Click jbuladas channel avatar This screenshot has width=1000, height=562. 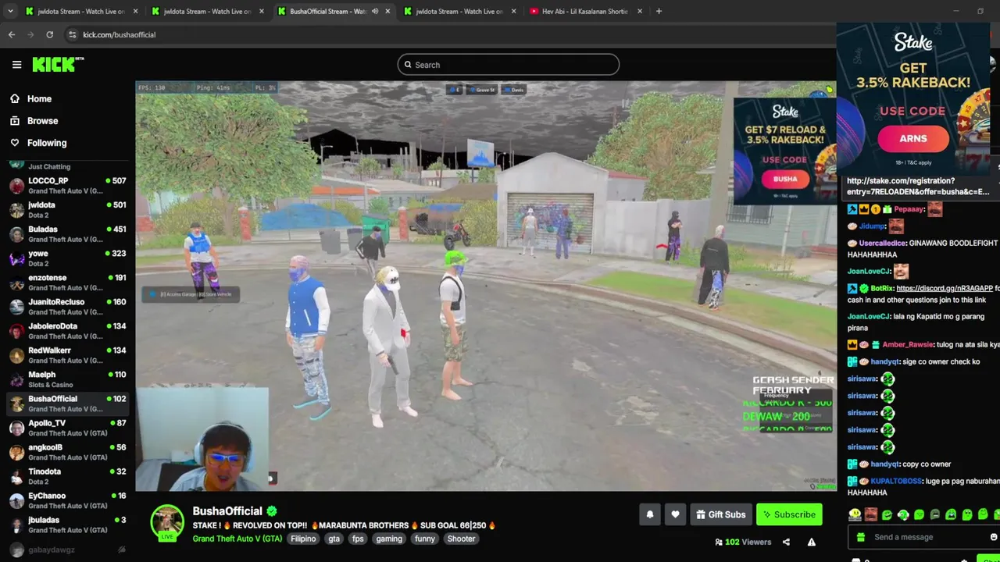pyautogui.click(x=16, y=525)
